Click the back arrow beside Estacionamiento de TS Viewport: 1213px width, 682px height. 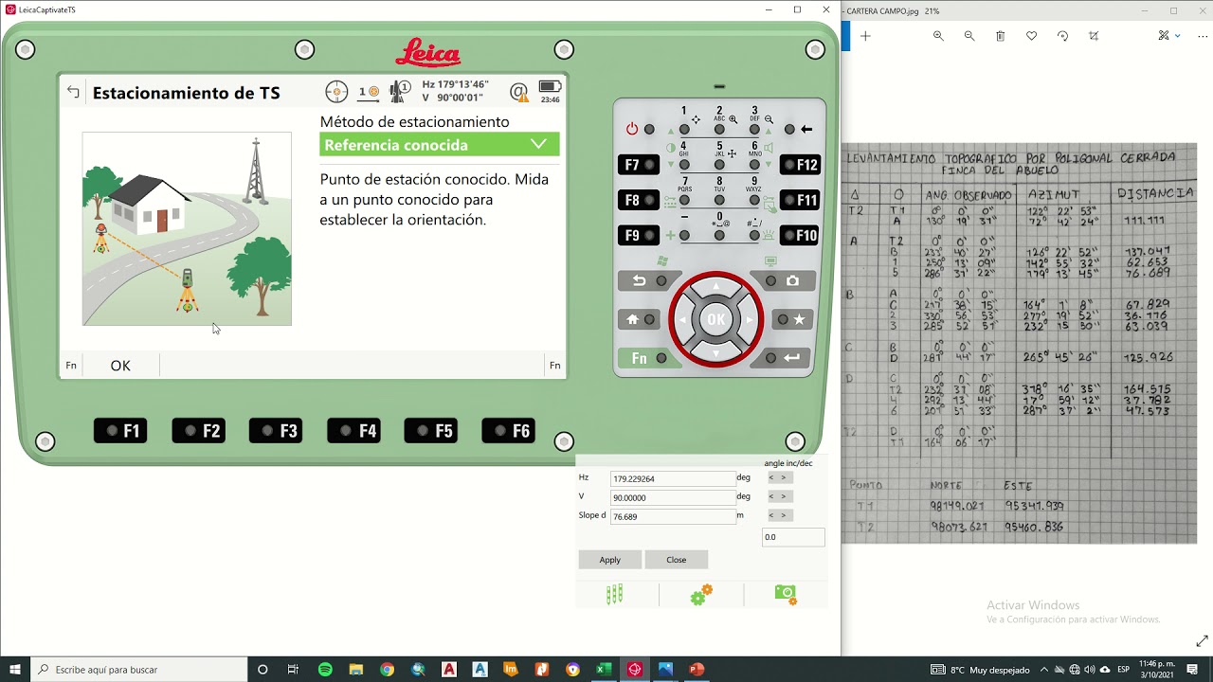tap(73, 93)
